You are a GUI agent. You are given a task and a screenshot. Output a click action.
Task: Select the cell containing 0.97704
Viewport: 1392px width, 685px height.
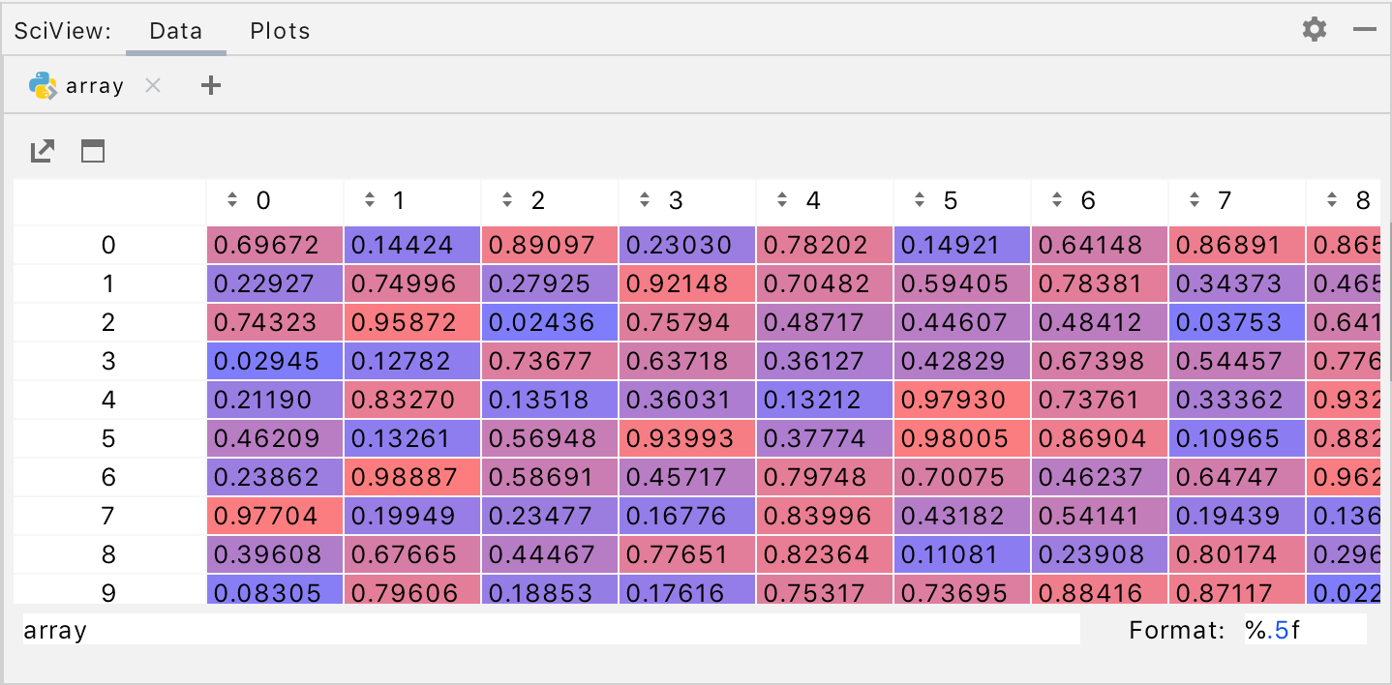(274, 516)
